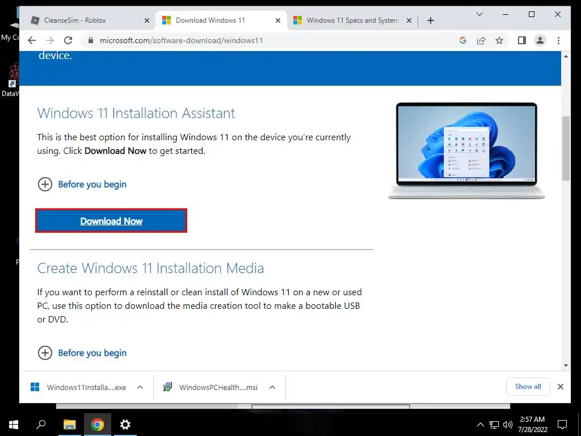Share this page using share icon
This screenshot has height=436, width=581.
point(481,40)
